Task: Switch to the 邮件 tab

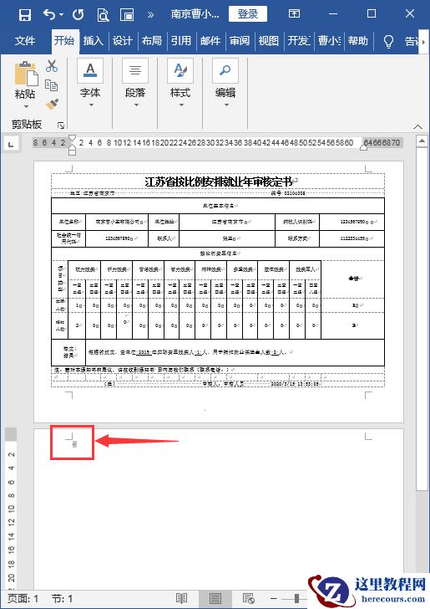Action: pos(210,40)
